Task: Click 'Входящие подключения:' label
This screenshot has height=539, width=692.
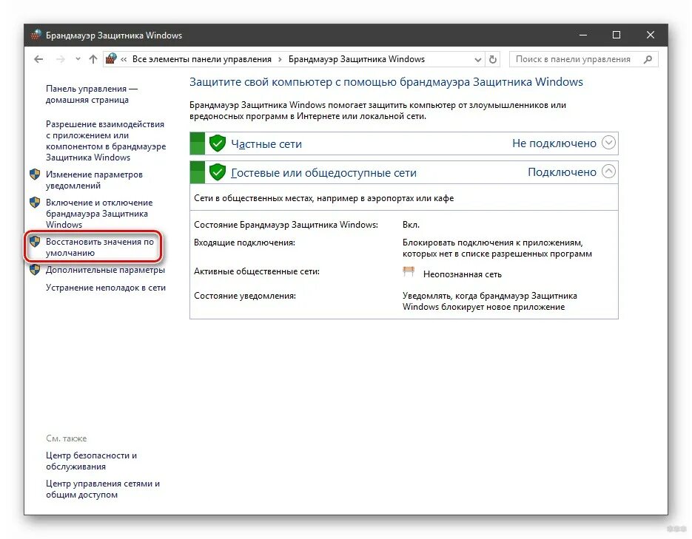Action: [244, 243]
